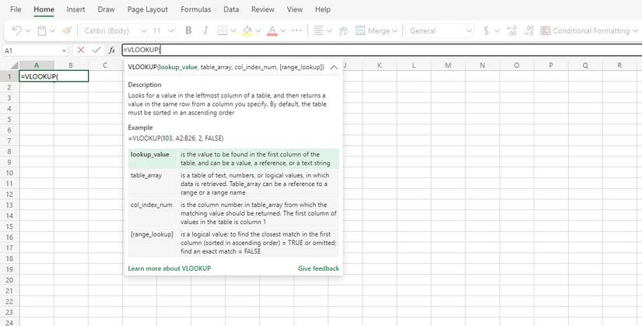Open the Help tab
Screen dimensions: 642x326
(323, 9)
